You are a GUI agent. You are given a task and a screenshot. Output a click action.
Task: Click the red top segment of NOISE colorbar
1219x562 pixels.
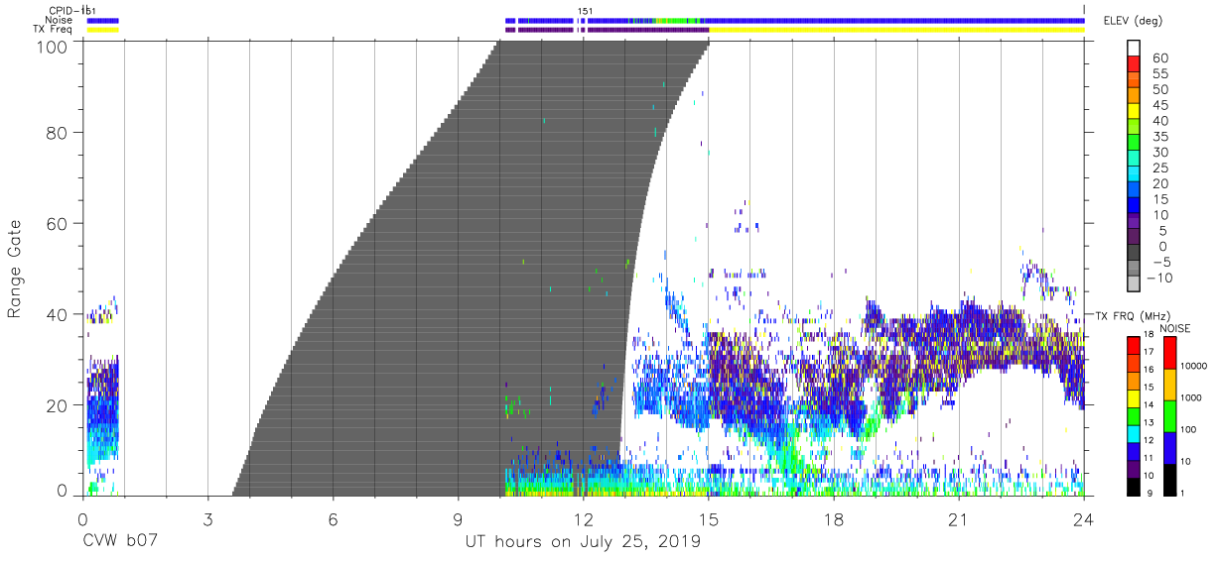[x=1170, y=352]
